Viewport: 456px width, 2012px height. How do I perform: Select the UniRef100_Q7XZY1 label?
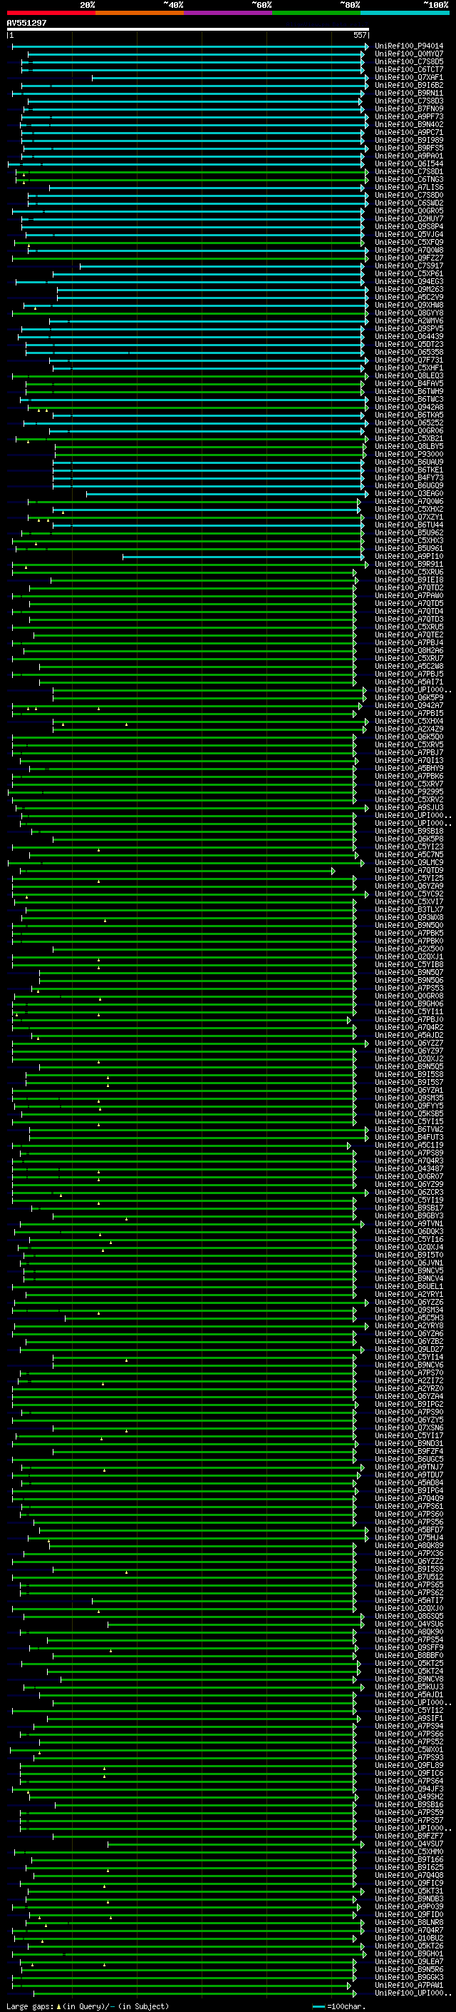[x=409, y=517]
